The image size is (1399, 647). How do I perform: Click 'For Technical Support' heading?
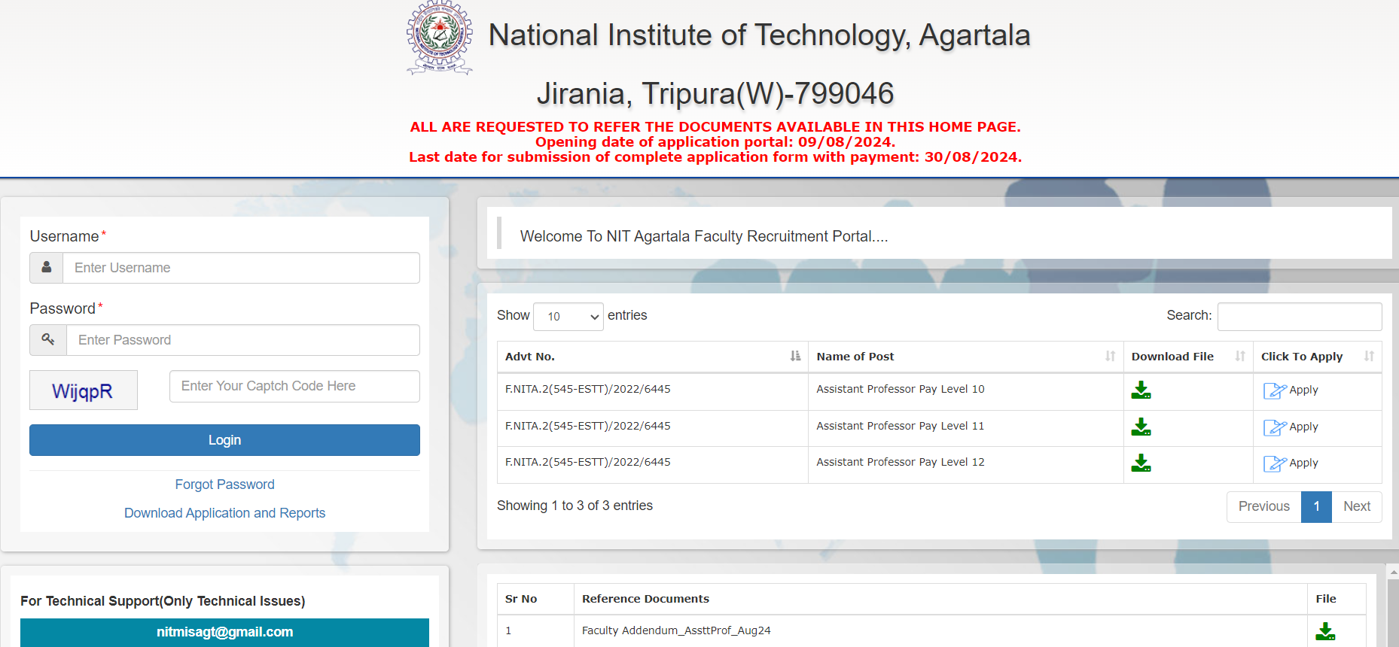[163, 601]
